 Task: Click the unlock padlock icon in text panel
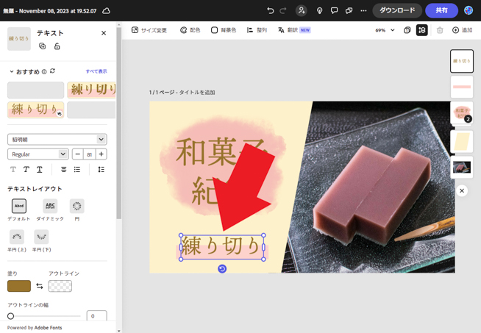coord(57,46)
